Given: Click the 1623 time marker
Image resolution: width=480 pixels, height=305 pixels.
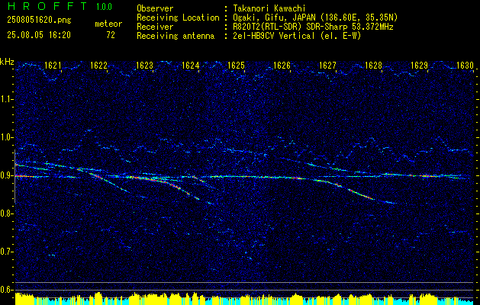Looking at the screenshot, I should point(144,66).
